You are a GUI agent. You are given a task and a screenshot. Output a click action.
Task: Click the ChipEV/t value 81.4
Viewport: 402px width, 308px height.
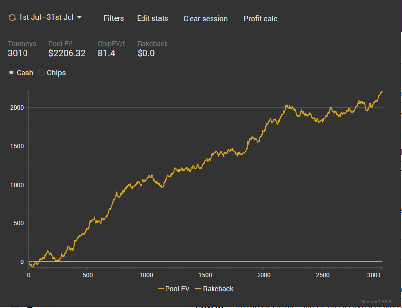[106, 53]
